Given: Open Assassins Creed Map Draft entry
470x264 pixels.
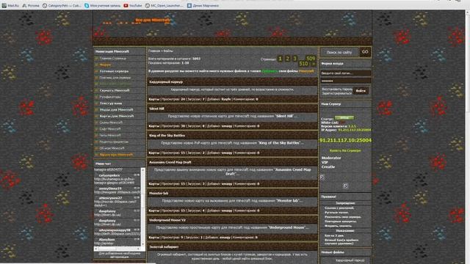Looking at the screenshot, I should tap(170, 162).
